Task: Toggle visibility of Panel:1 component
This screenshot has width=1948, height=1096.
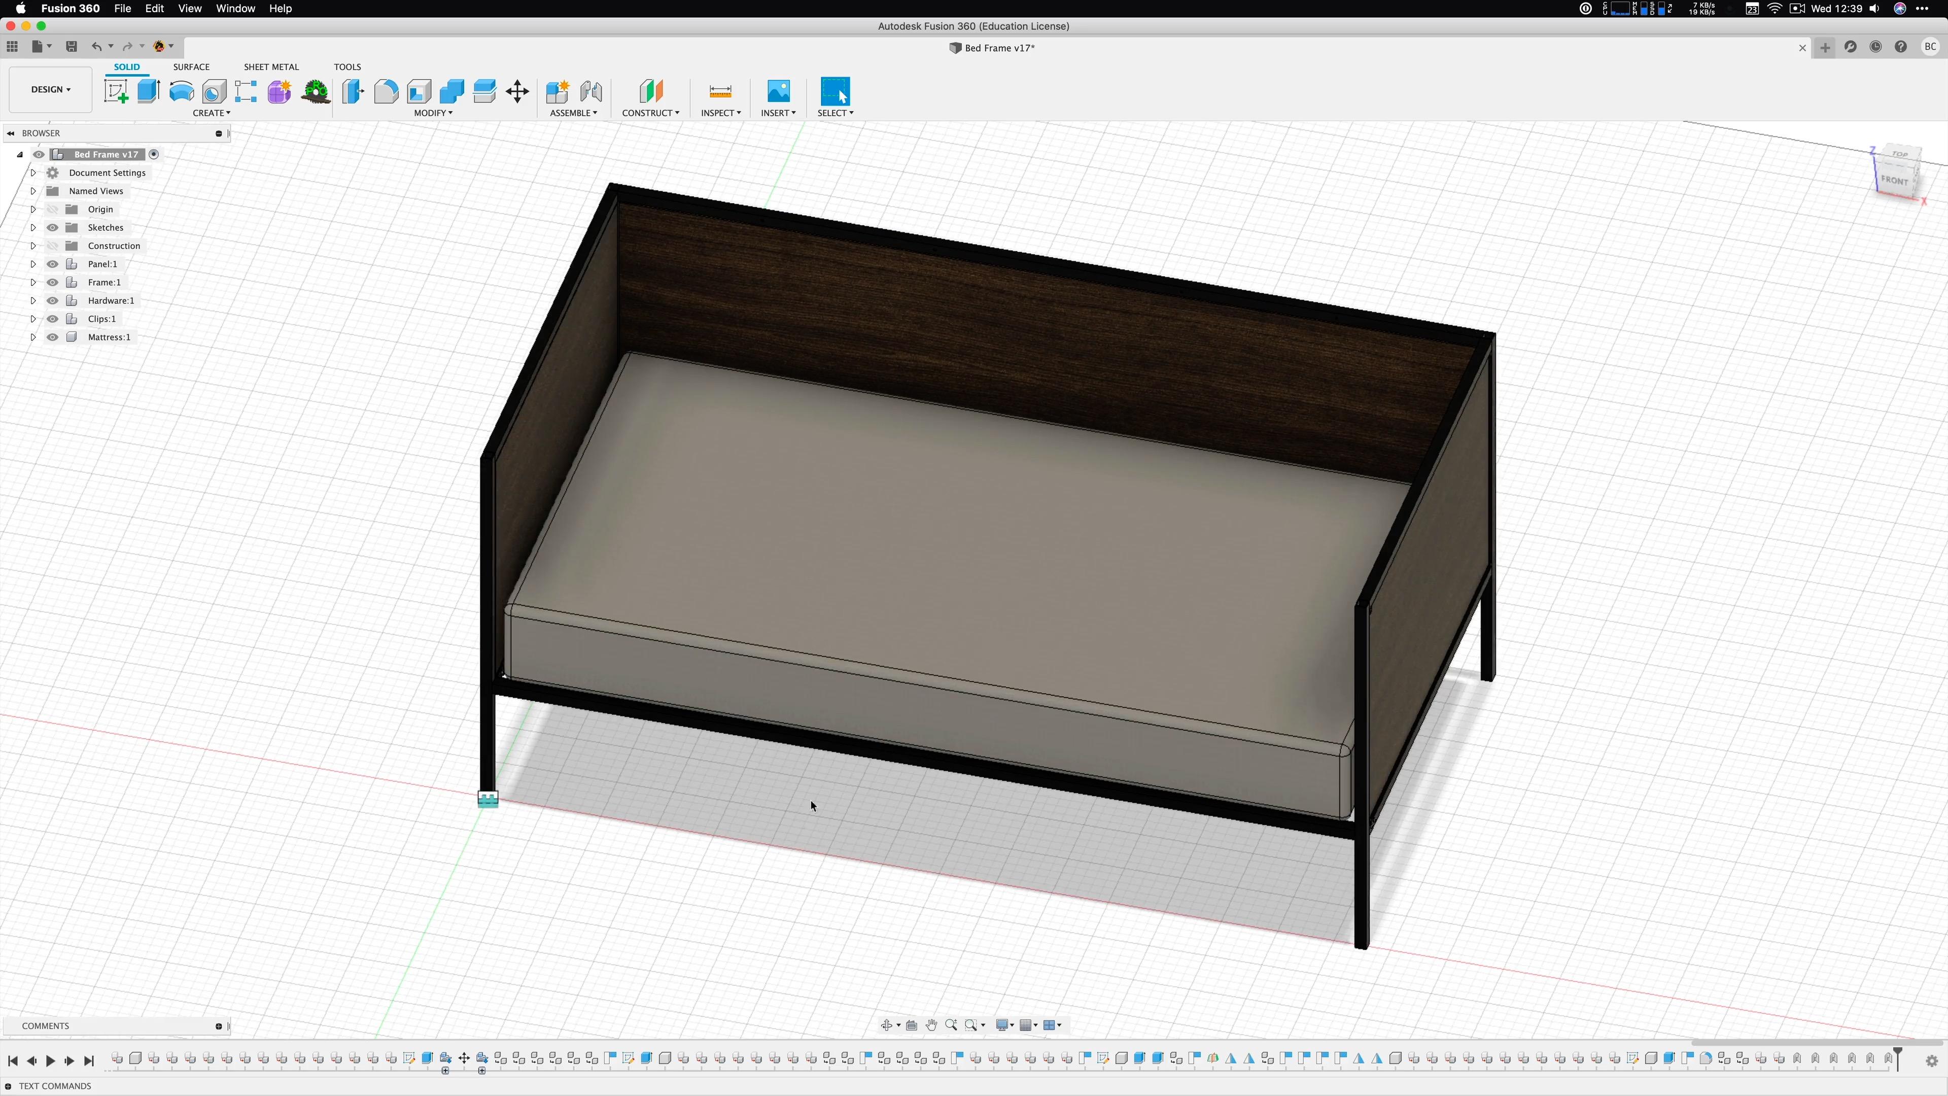Action: (x=52, y=264)
